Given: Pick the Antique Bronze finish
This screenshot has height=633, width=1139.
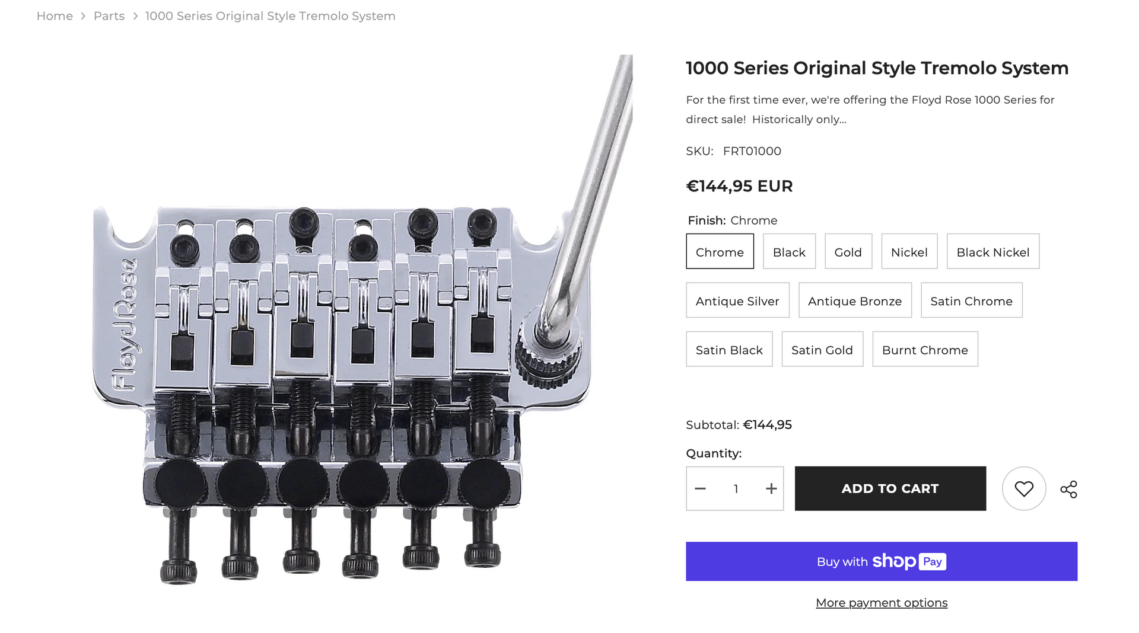Looking at the screenshot, I should [855, 300].
